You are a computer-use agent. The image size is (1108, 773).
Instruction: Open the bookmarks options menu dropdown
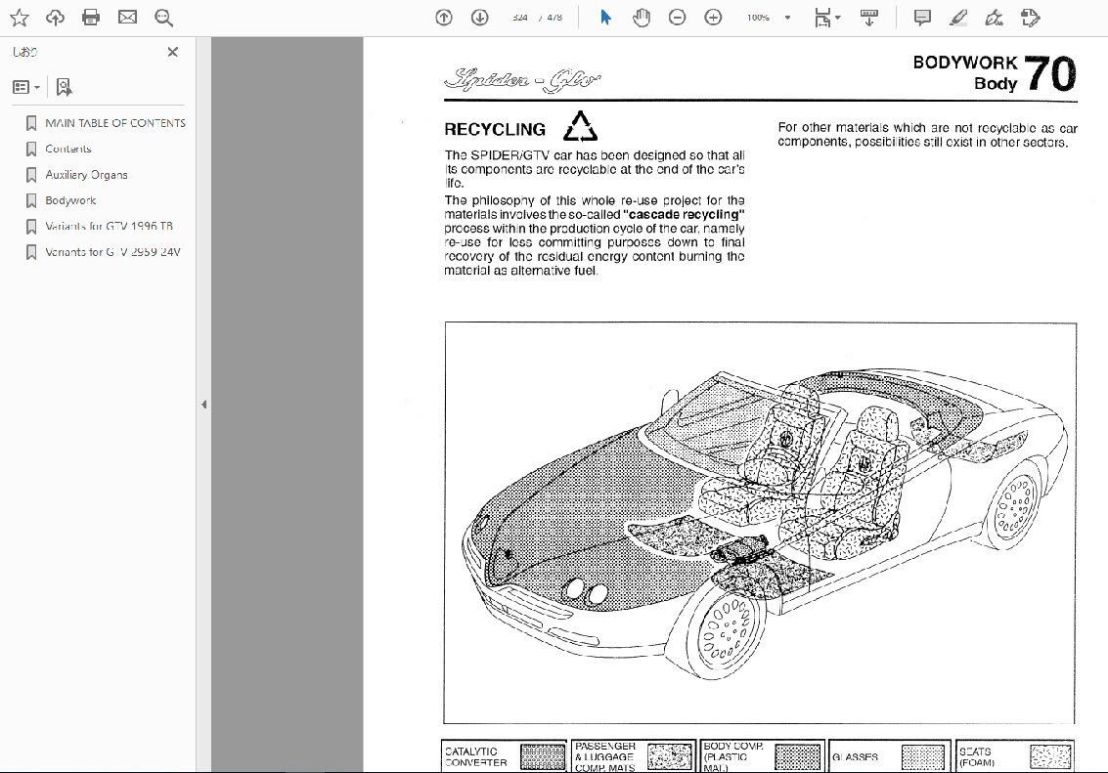(x=26, y=87)
